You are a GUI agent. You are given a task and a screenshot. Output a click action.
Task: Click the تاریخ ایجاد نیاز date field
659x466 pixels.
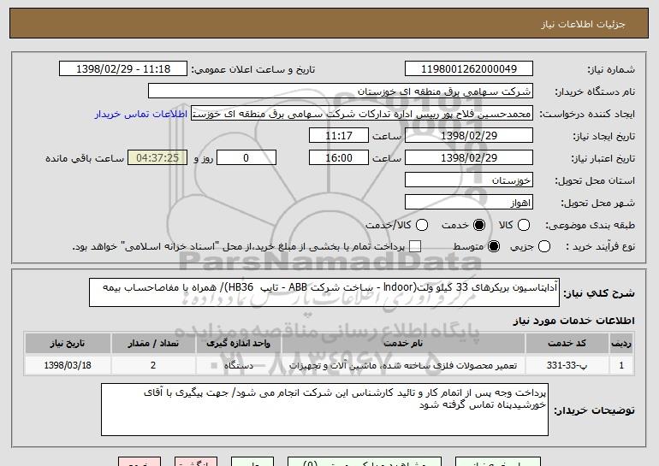click(467, 135)
